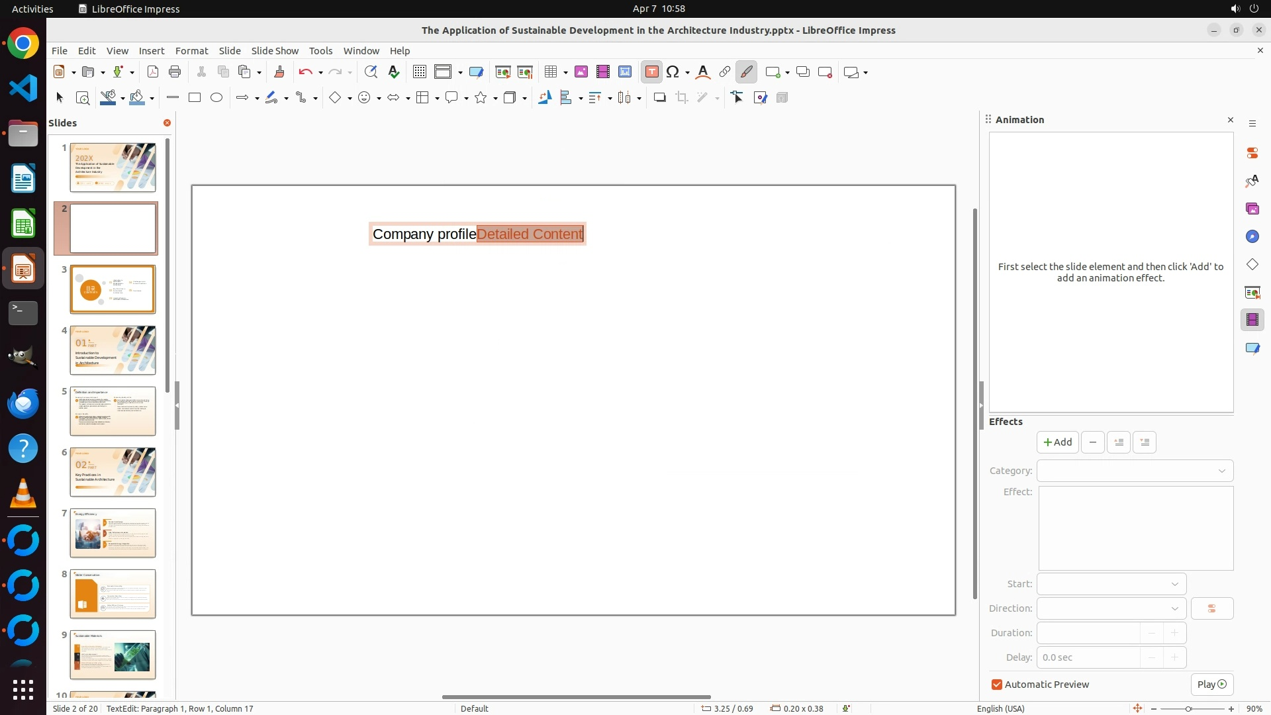This screenshot has height=715, width=1271.
Task: Toggle the Crop Image tool
Action: [x=682, y=98]
